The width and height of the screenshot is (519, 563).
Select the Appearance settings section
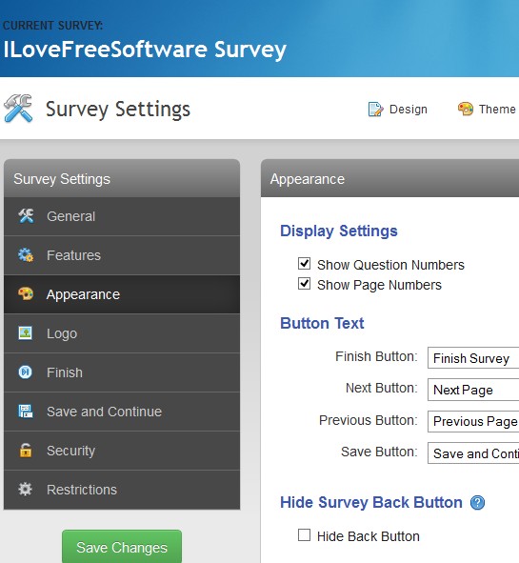(x=122, y=294)
